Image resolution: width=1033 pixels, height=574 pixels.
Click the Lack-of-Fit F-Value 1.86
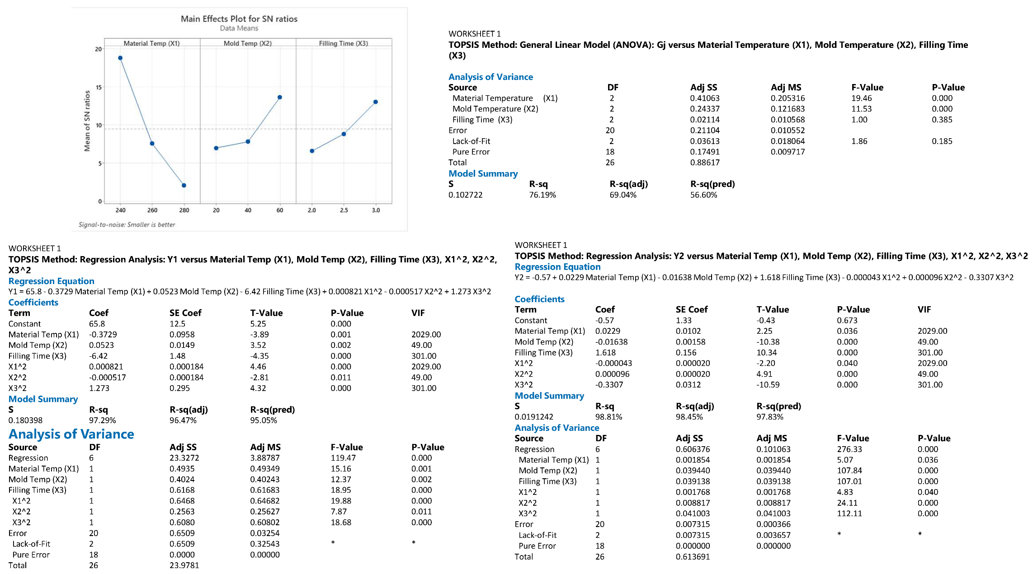click(x=859, y=141)
